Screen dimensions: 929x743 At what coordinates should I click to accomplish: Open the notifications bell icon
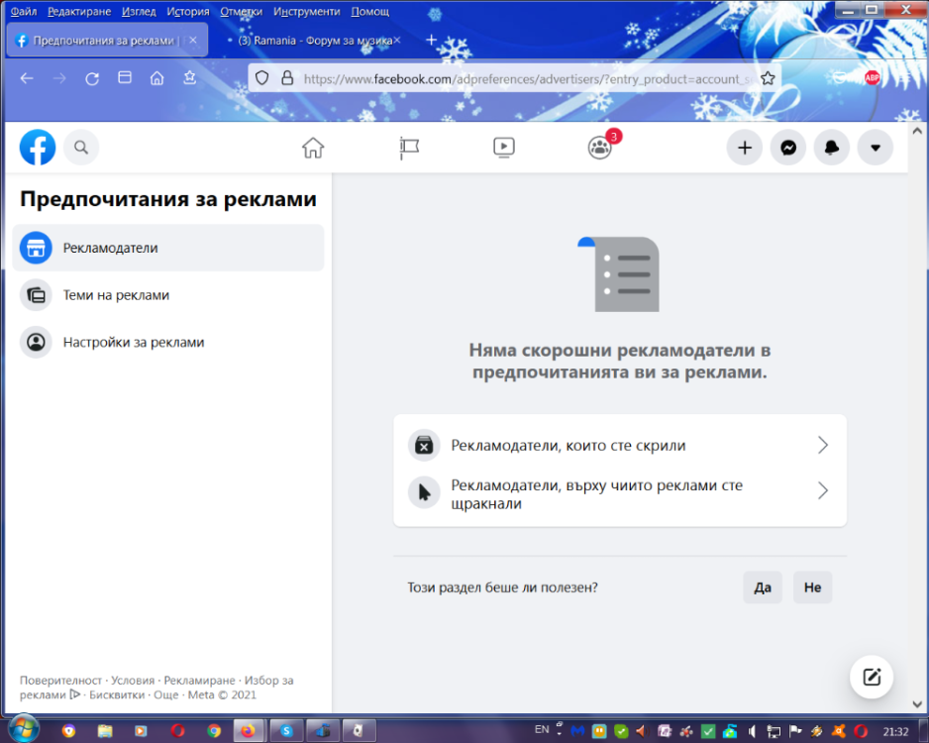[x=832, y=148]
